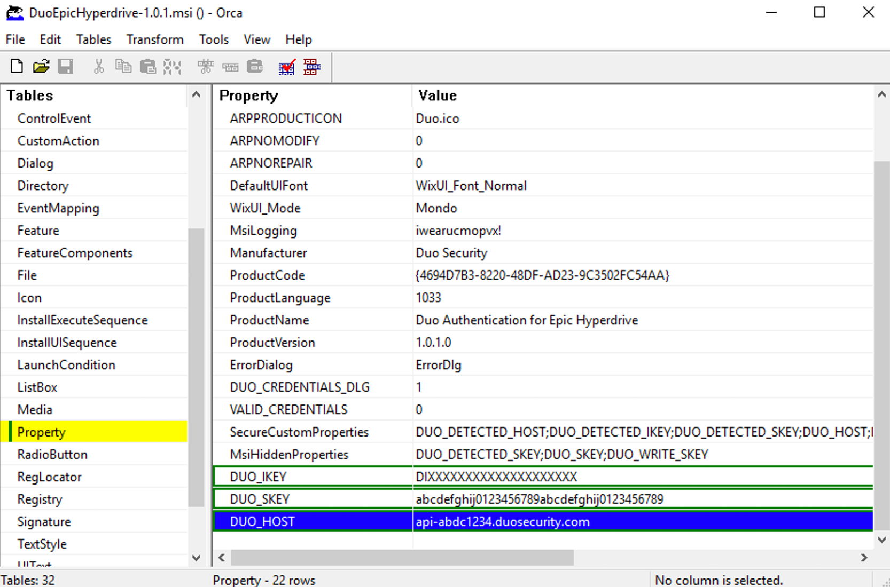
Task: Click the Paste clipboard toolbar icon
Action: click(147, 67)
